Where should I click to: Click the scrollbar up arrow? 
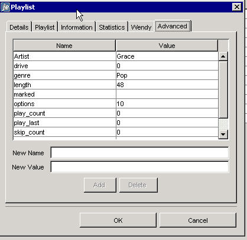[x=223, y=56]
